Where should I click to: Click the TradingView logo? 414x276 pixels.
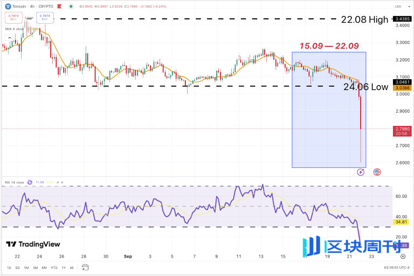(33, 244)
